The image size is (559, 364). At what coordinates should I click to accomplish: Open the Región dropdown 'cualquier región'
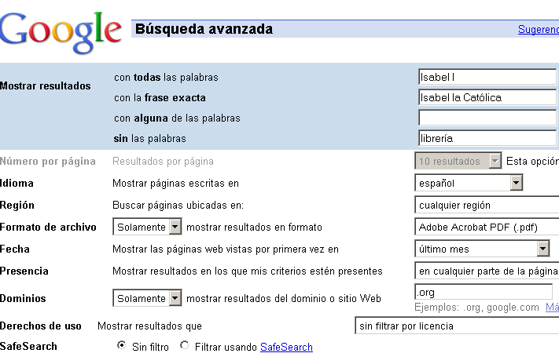487,205
